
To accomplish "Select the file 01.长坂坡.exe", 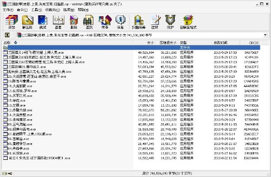I will click(x=19, y=153).
